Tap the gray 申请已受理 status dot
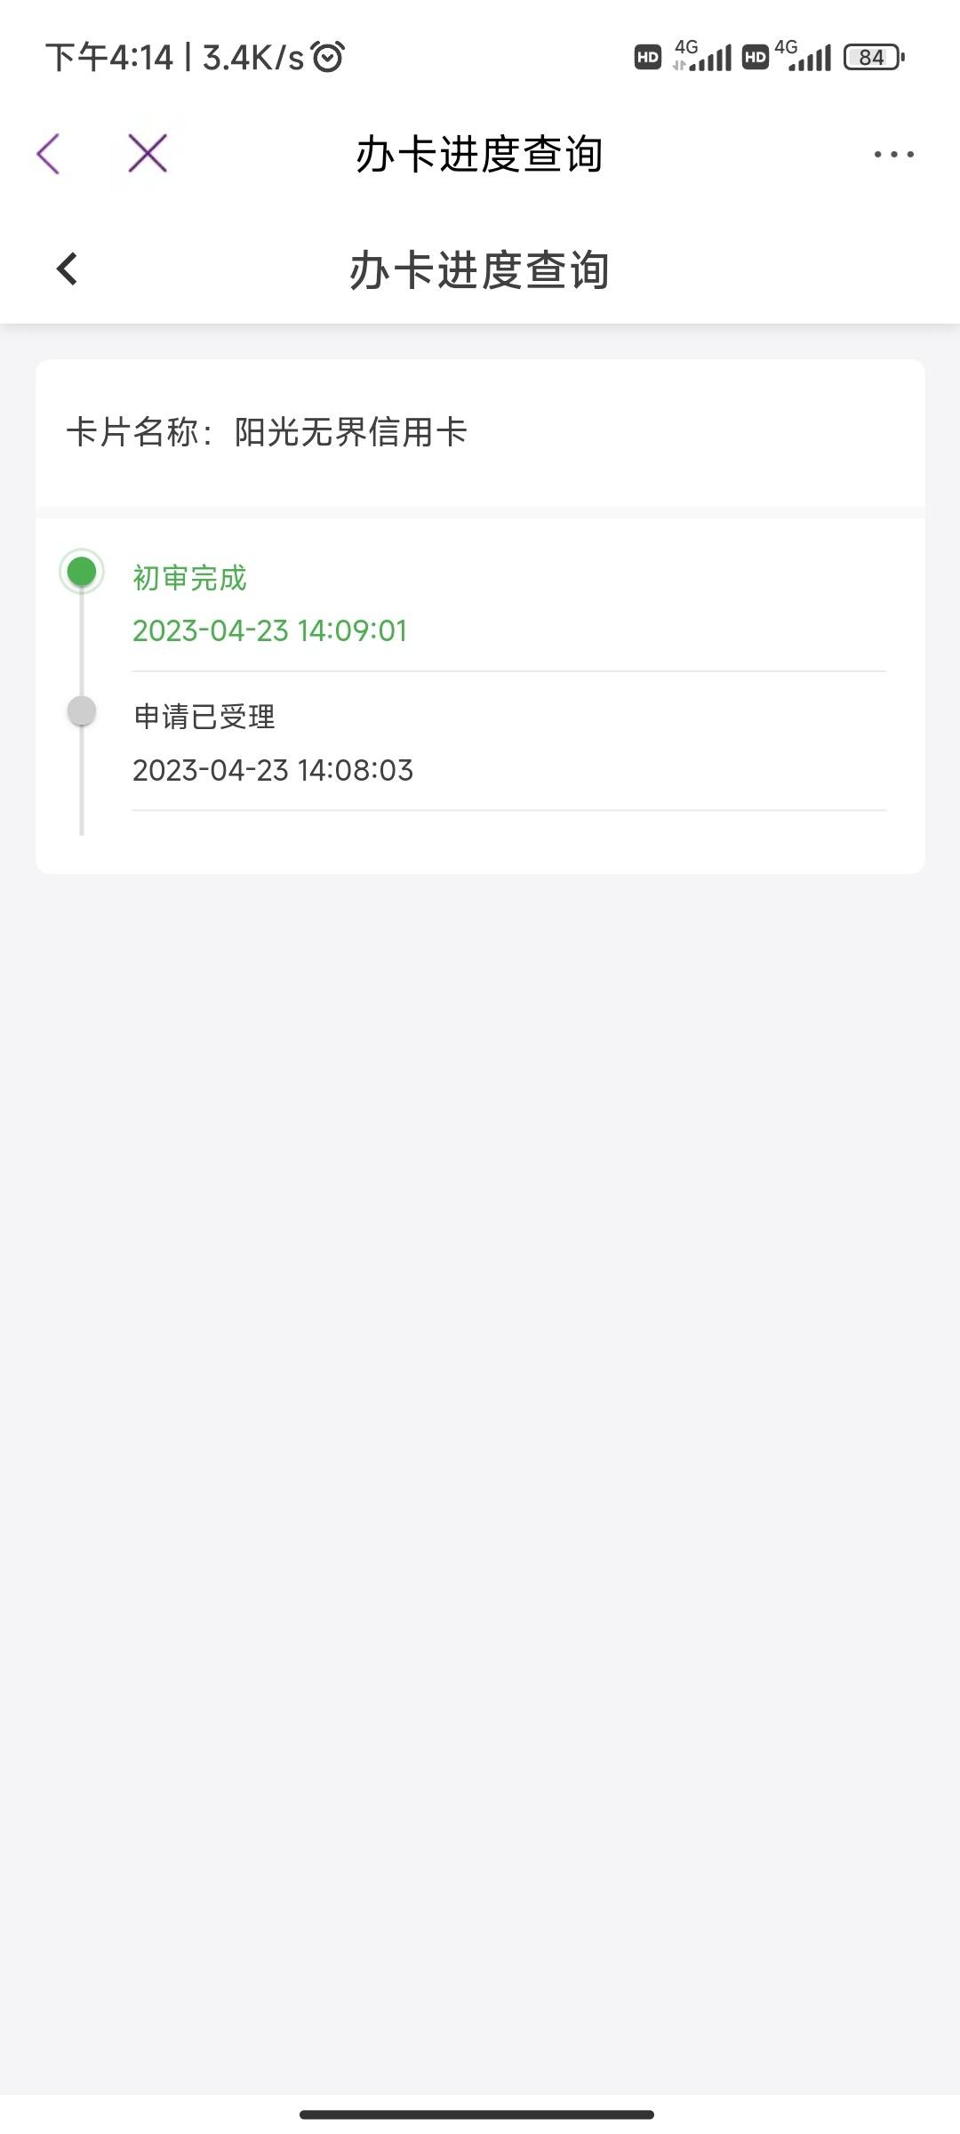The width and height of the screenshot is (960, 2134). (x=82, y=710)
